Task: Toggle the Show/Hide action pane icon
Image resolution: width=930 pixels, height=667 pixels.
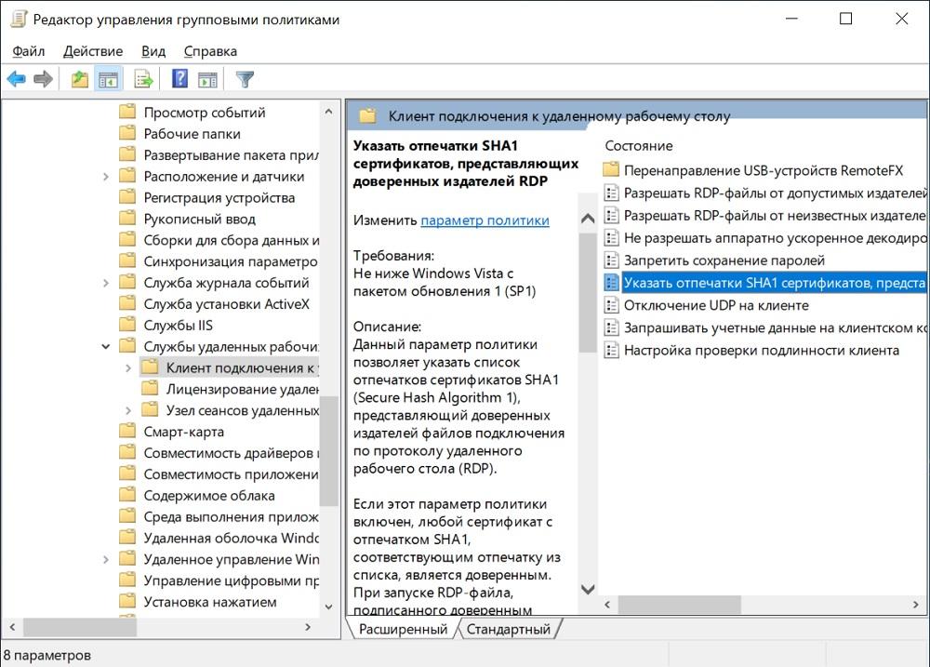Action: [x=207, y=79]
